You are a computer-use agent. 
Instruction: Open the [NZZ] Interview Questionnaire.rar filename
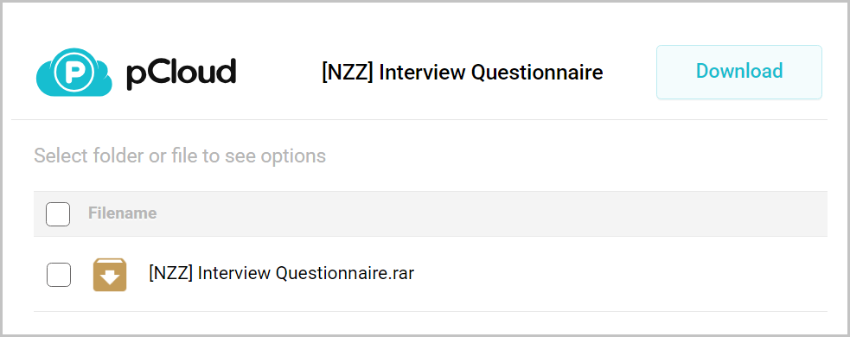click(x=281, y=274)
